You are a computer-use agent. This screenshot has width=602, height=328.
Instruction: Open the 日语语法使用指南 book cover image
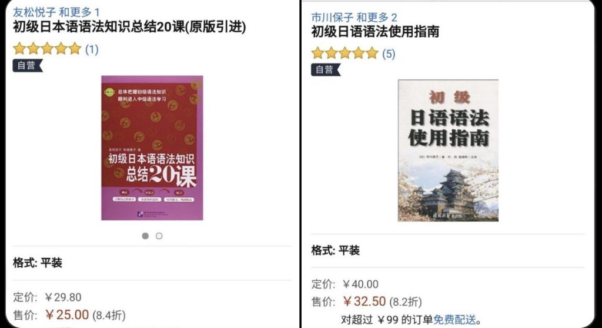448,150
